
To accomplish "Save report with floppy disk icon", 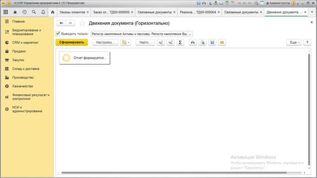I will click(x=212, y=43).
